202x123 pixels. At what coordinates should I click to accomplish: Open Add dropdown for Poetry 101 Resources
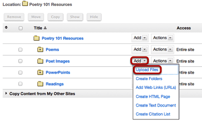pyautogui.click(x=140, y=38)
